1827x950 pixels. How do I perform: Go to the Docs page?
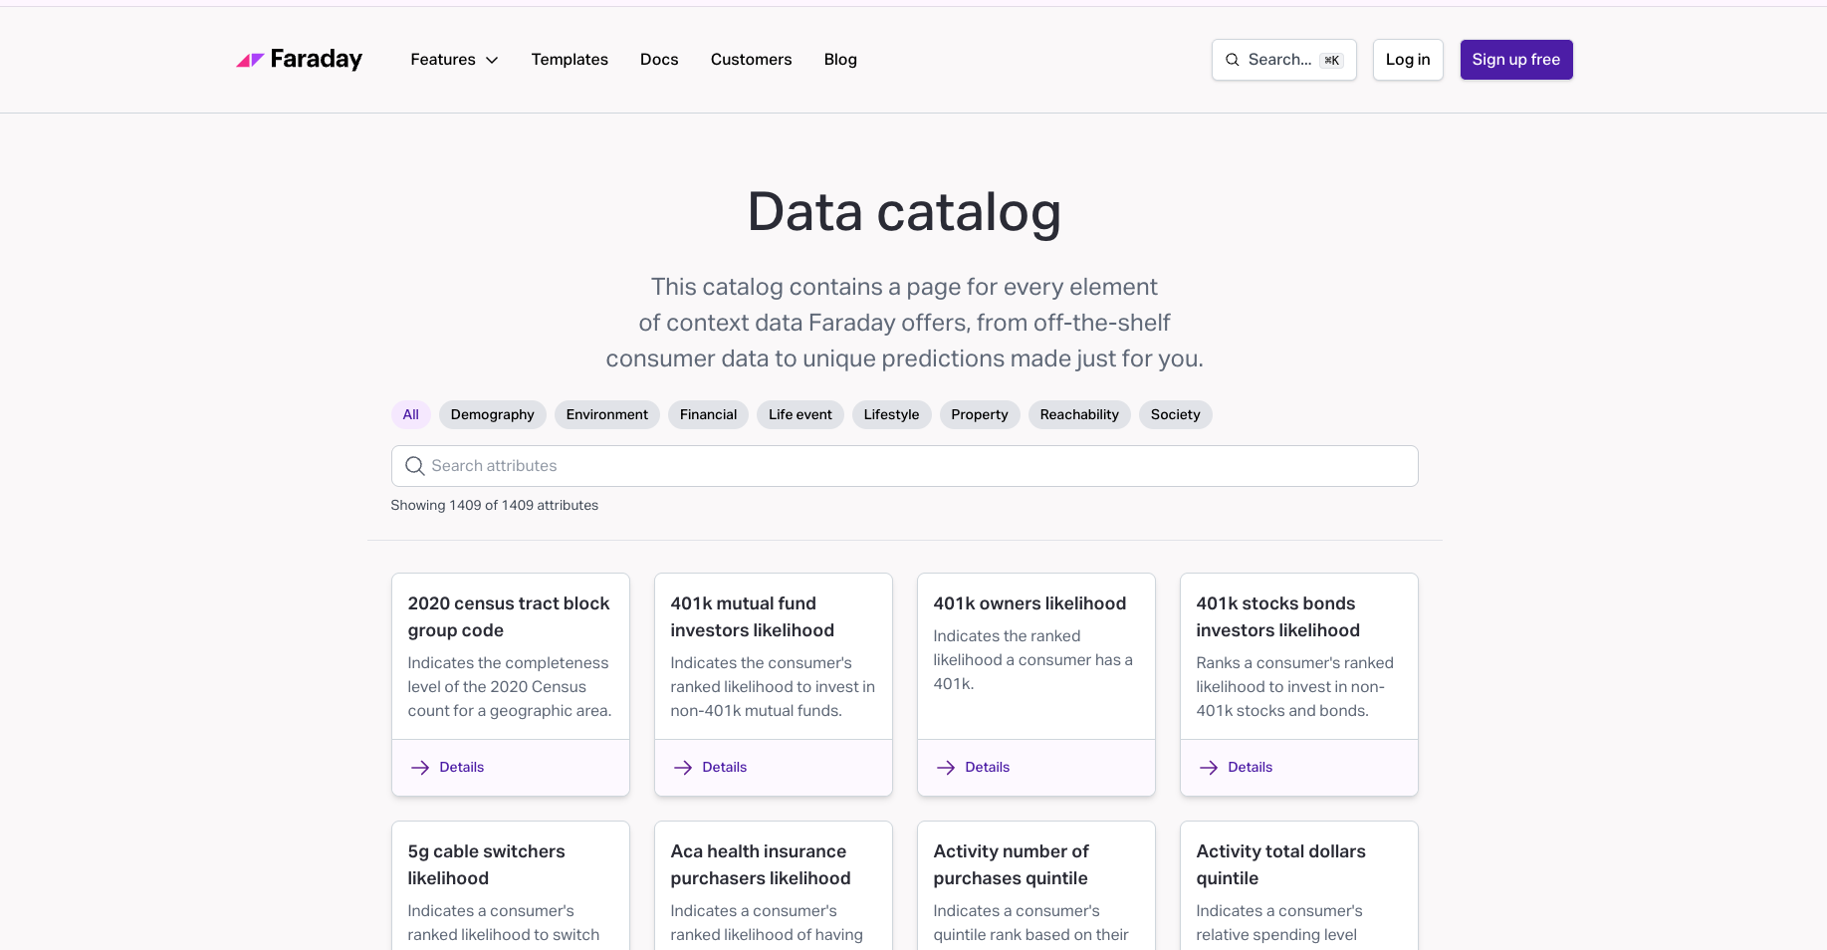click(x=659, y=60)
